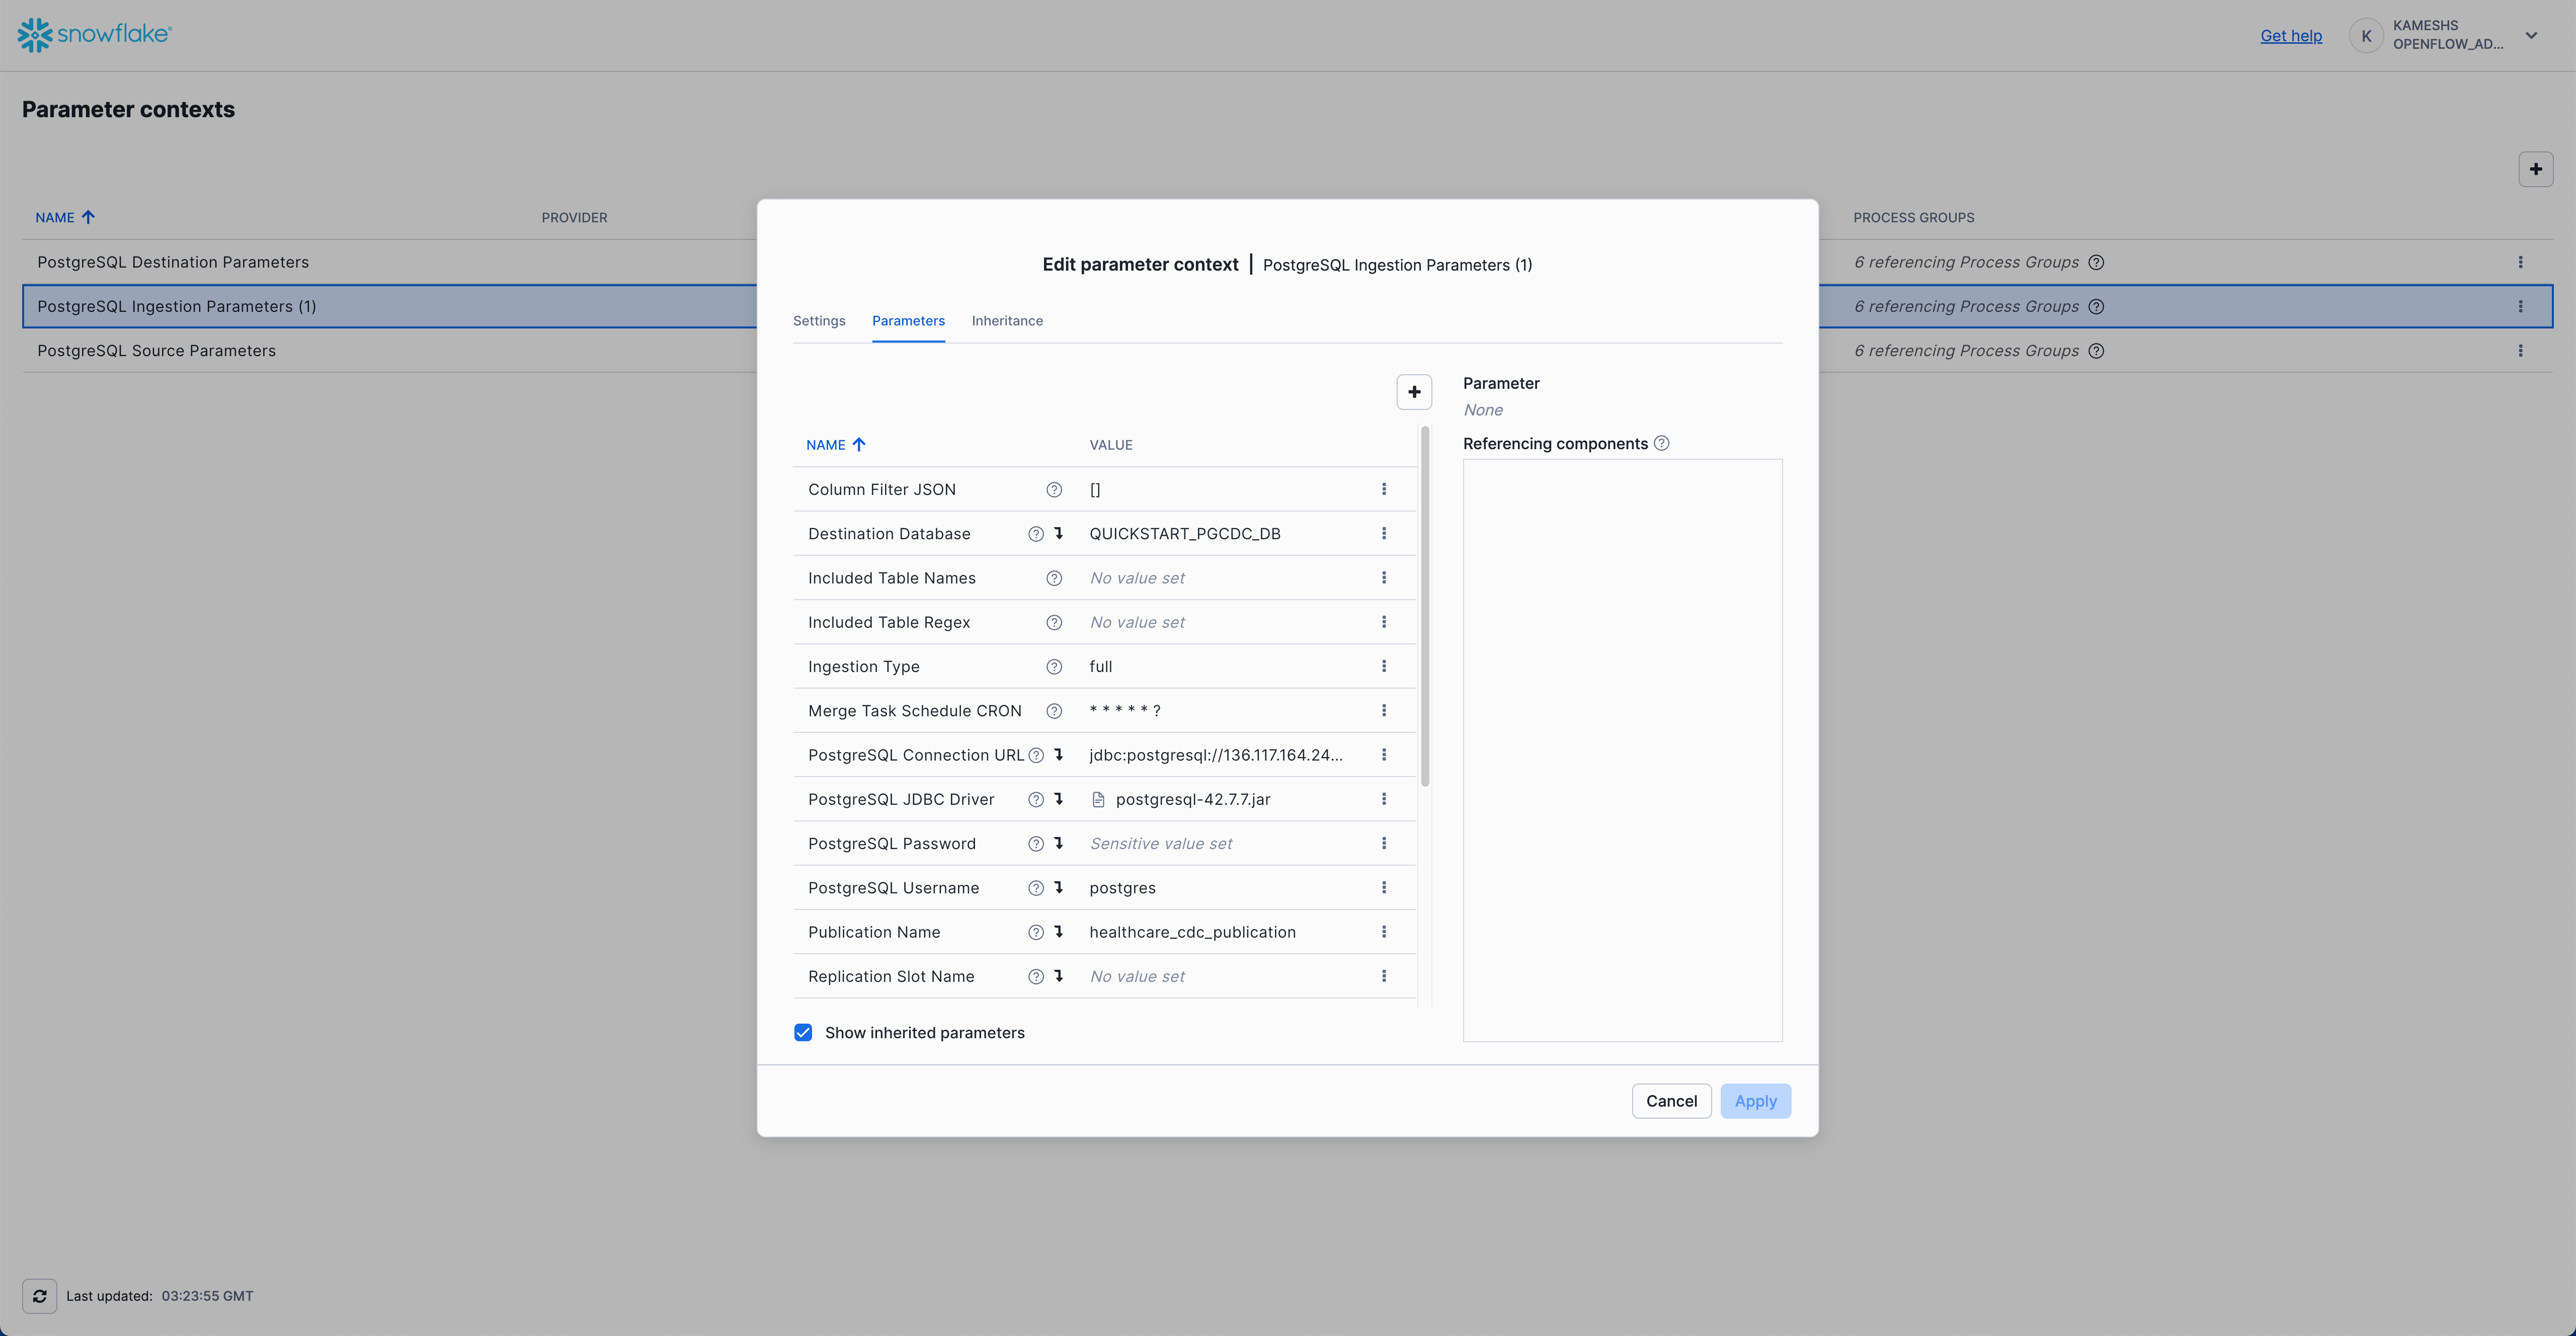Click refresh icon near Last updated
The height and width of the screenshot is (1336, 2576).
(40, 1296)
